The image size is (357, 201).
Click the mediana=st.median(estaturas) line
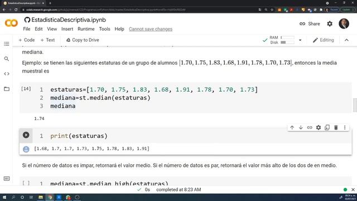tap(100, 98)
